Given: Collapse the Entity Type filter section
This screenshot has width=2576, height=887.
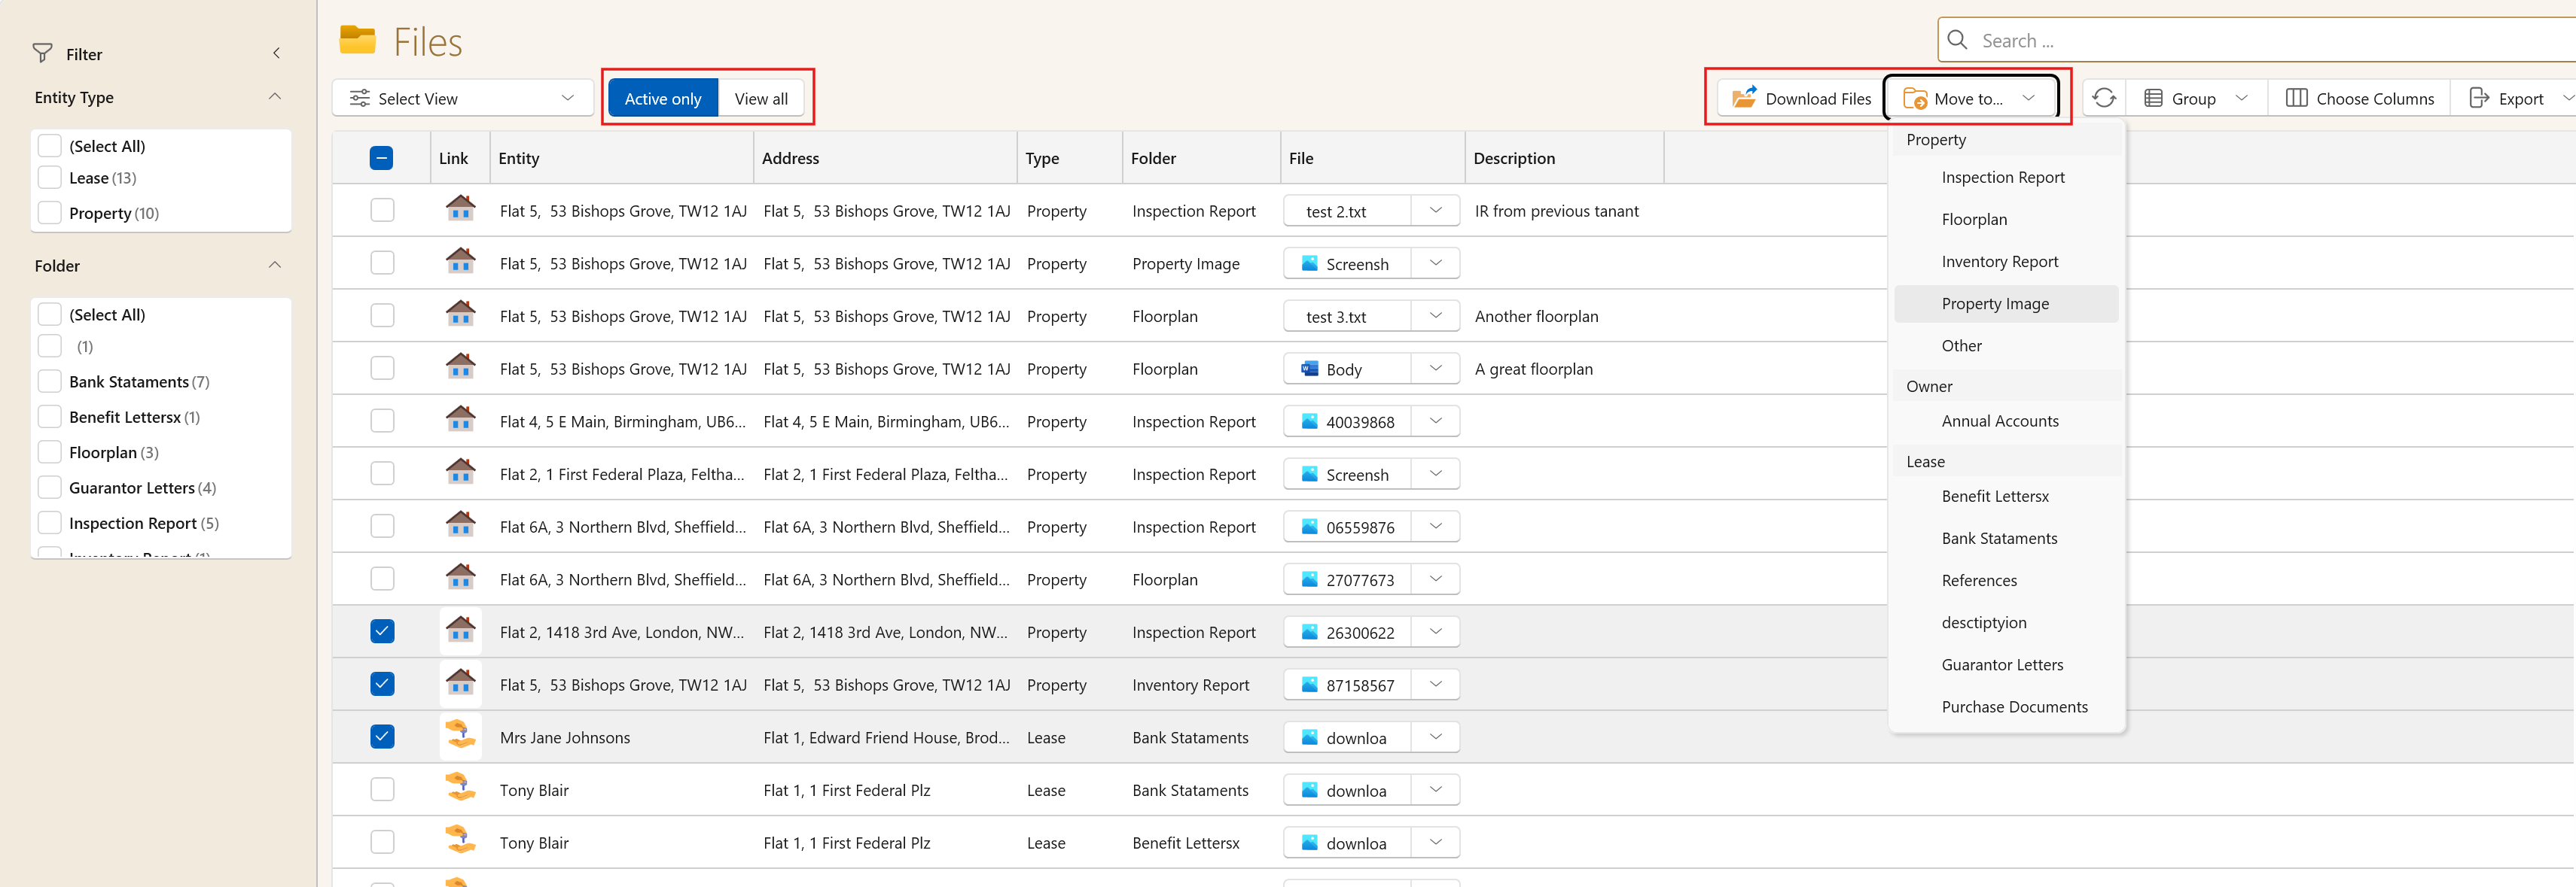Looking at the screenshot, I should click(x=275, y=97).
